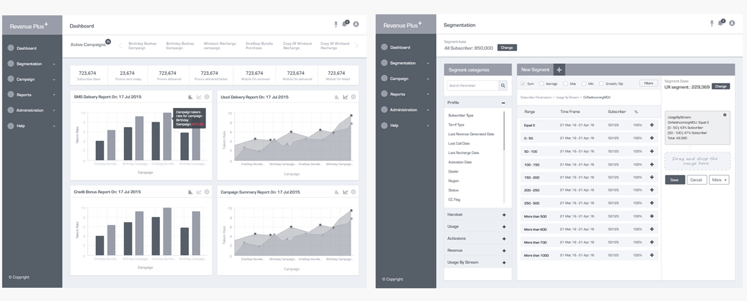Uncheck the Sum checkbox

[x=523, y=84]
